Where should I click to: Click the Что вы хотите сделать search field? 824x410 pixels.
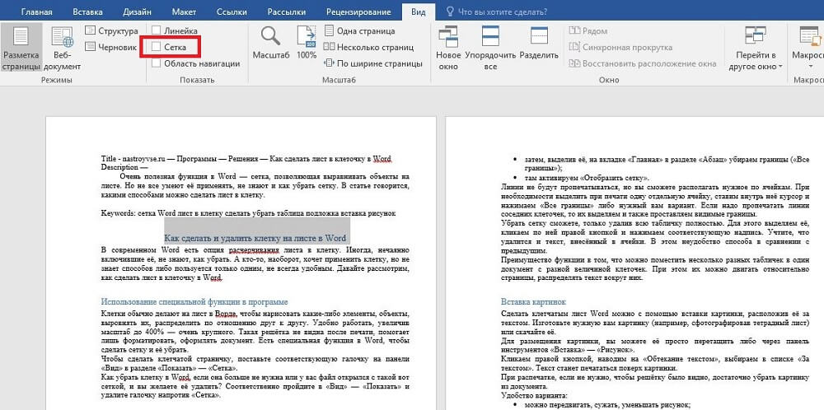(503, 11)
